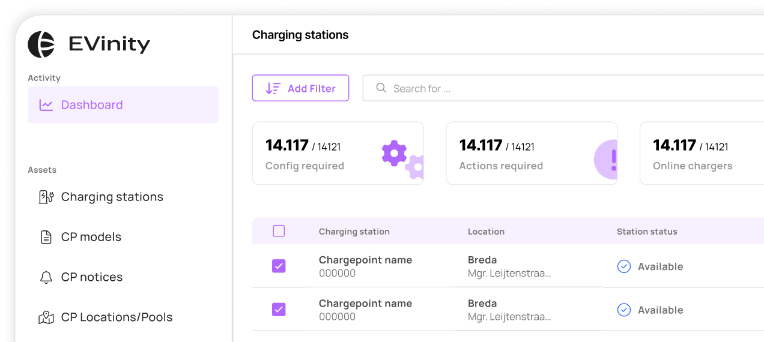Click the gears icon on Config required card
Viewport: 764px width, 342px height.
(x=402, y=160)
